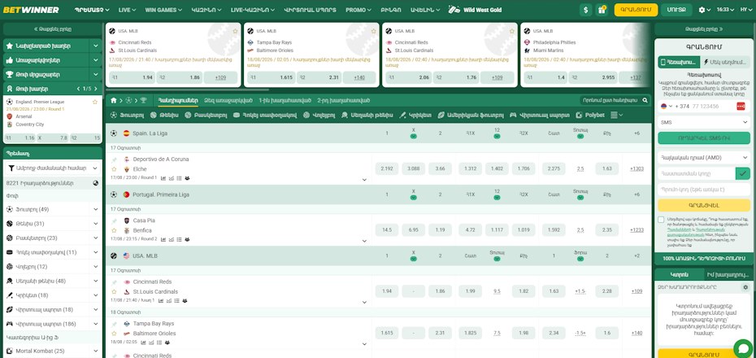This screenshot has width=756, height=358.
Task: Expand the favorites games sidebar section
Action: 96,46
